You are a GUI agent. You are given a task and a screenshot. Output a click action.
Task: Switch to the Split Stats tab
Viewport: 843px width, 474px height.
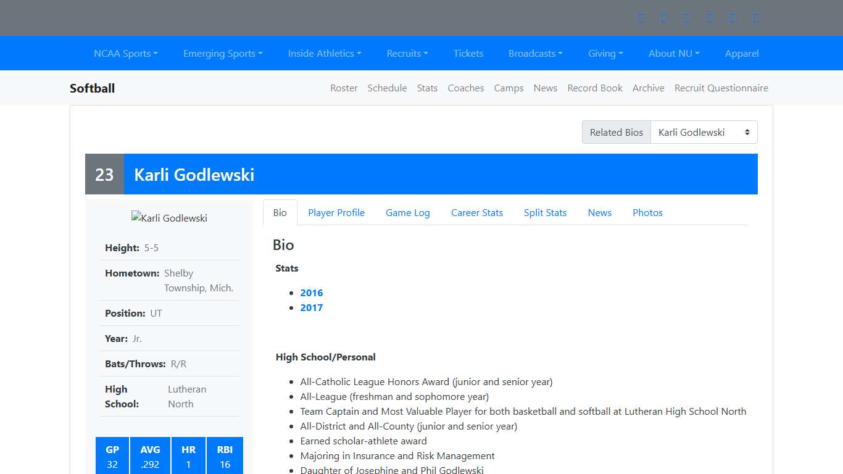click(545, 212)
